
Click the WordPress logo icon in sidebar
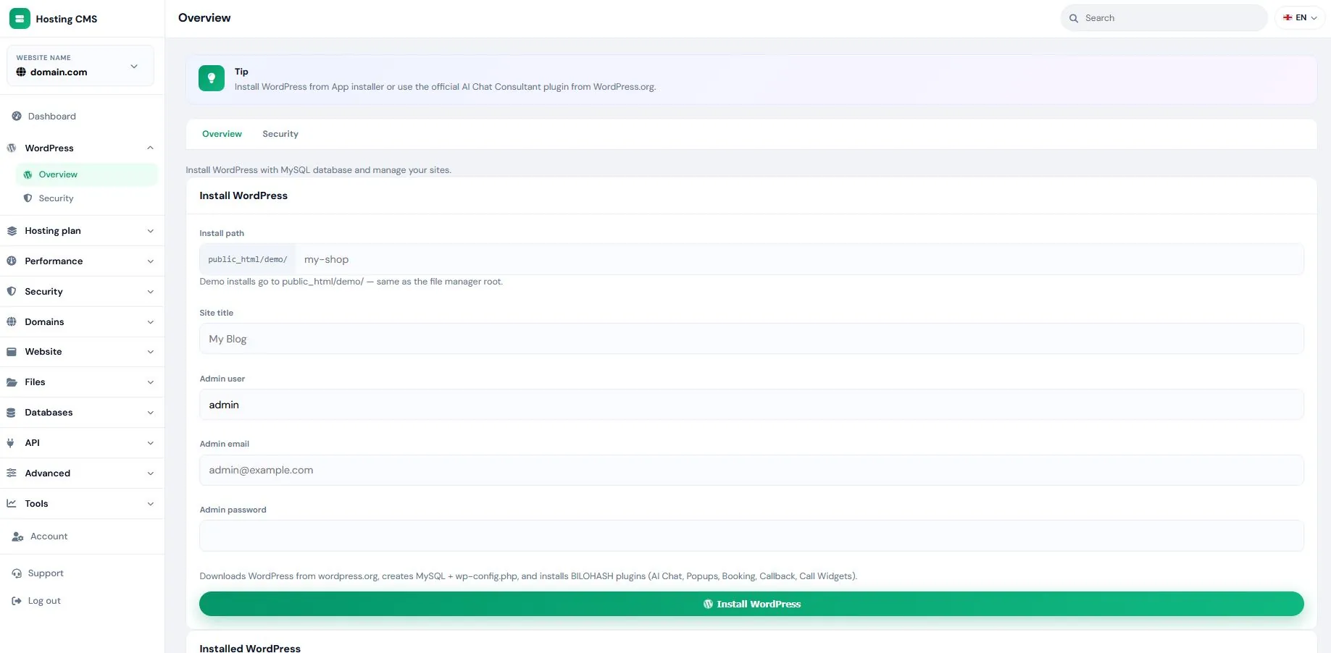click(x=12, y=148)
